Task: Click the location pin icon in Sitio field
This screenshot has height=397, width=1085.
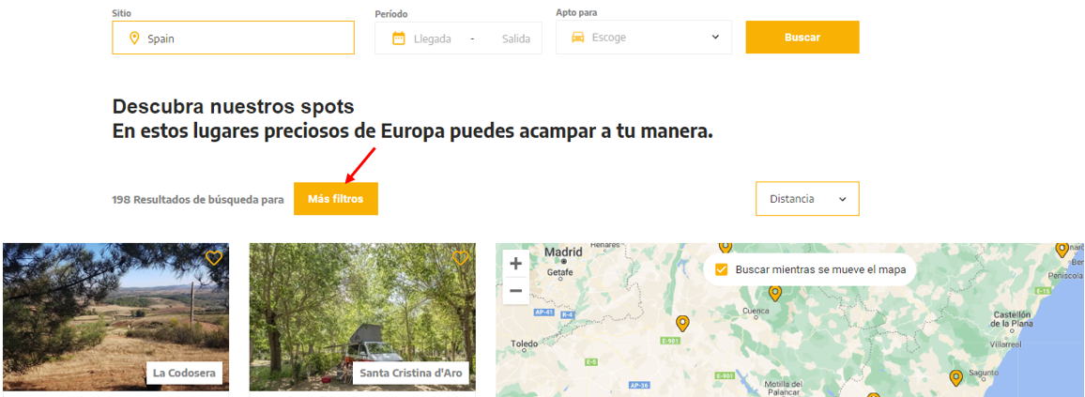Action: click(x=135, y=38)
